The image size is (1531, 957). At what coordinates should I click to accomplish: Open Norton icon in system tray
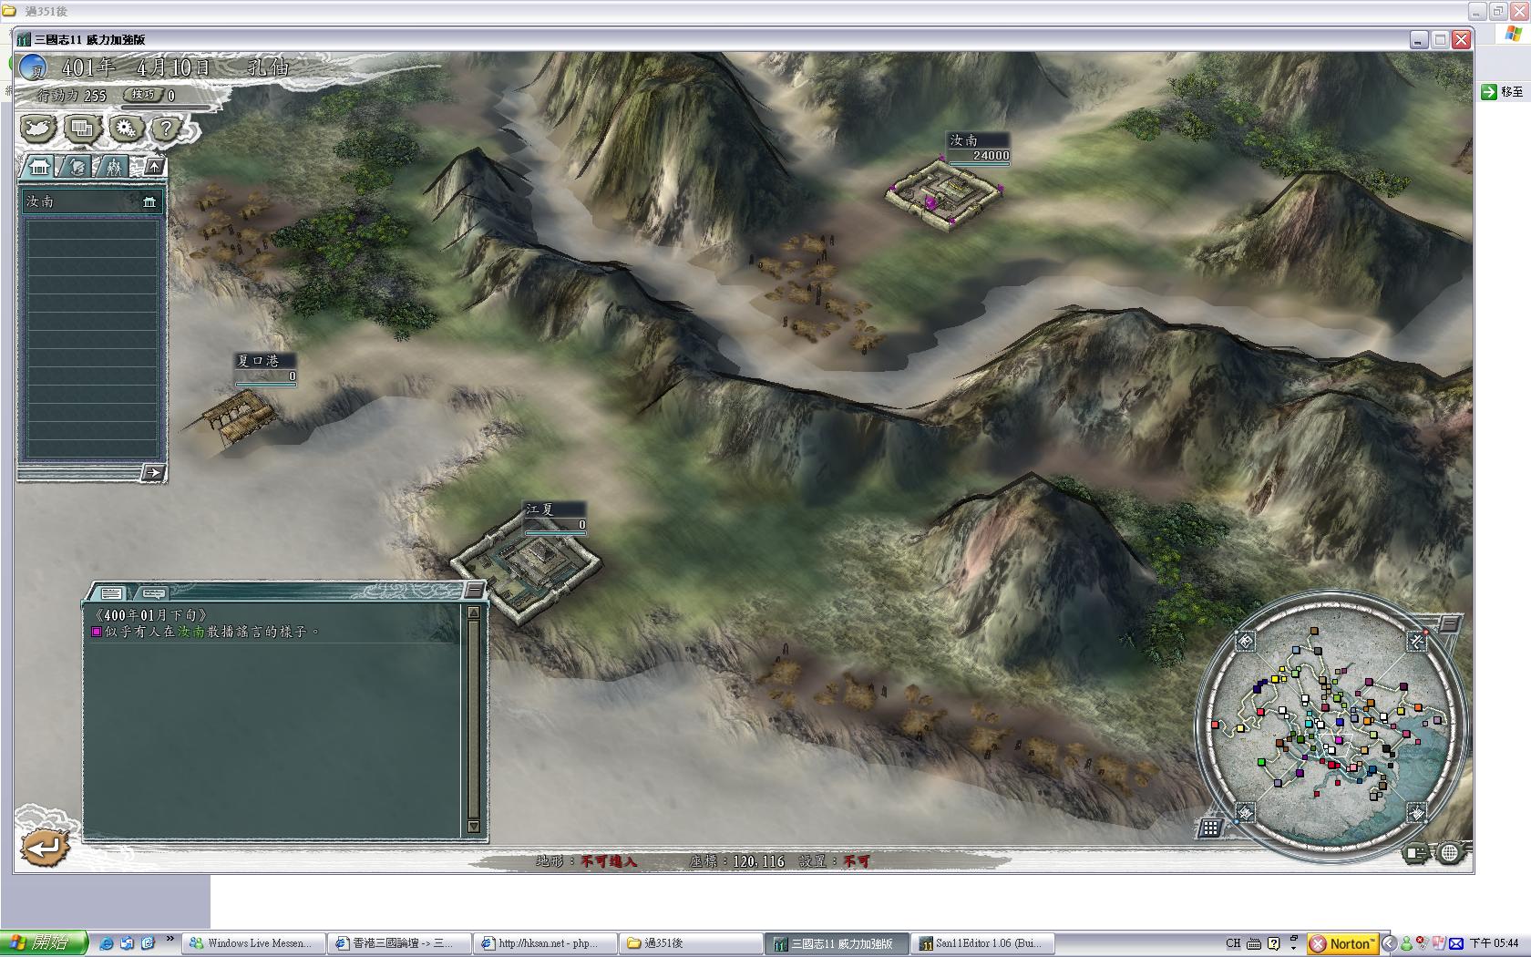(1341, 943)
